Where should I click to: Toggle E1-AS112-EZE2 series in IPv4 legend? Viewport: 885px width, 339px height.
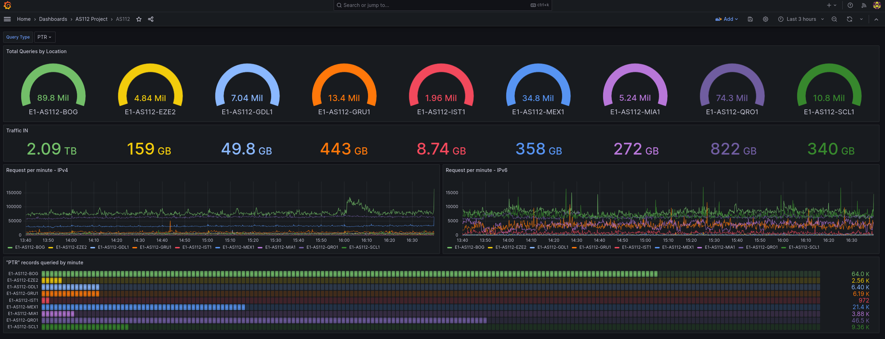(x=71, y=247)
